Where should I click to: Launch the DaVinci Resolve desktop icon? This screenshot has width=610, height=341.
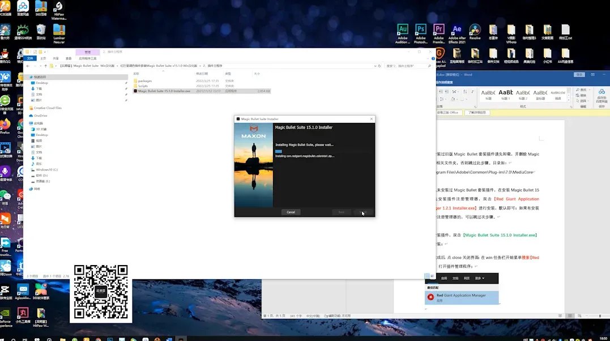pos(475,31)
